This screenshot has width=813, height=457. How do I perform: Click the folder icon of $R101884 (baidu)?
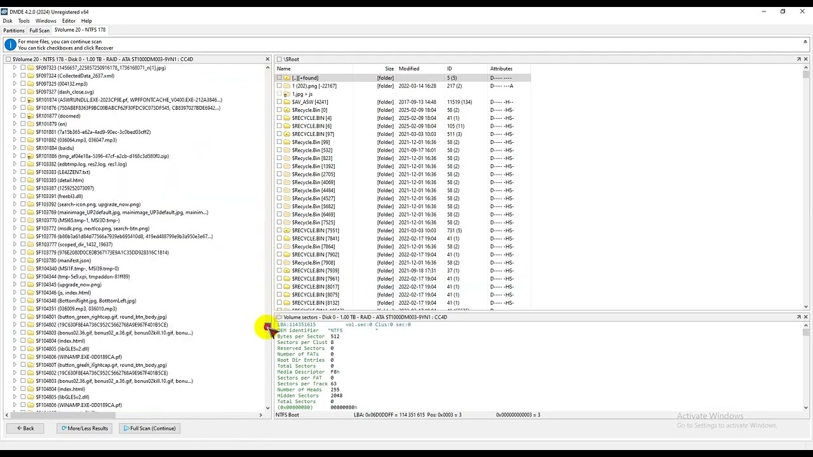[30, 148]
